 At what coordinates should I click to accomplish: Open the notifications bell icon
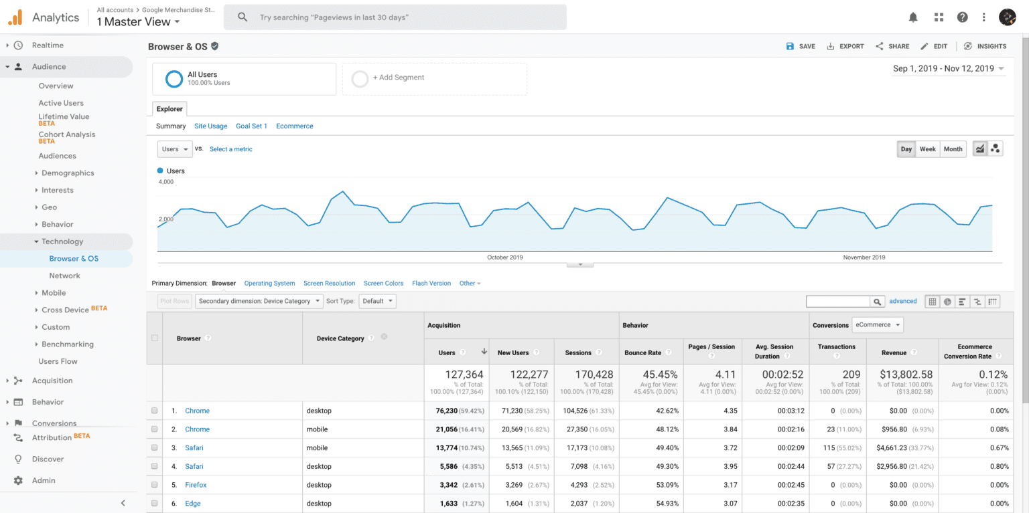coord(913,17)
